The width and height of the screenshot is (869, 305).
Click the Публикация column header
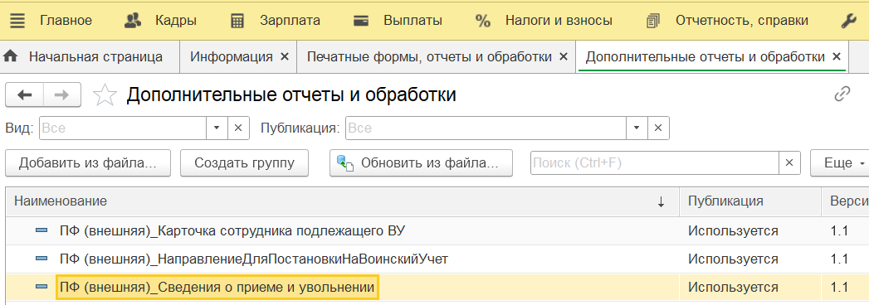749,201
